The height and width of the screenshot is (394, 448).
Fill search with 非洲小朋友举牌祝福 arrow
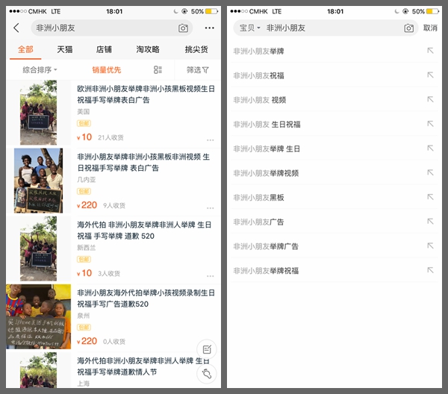coord(430,270)
